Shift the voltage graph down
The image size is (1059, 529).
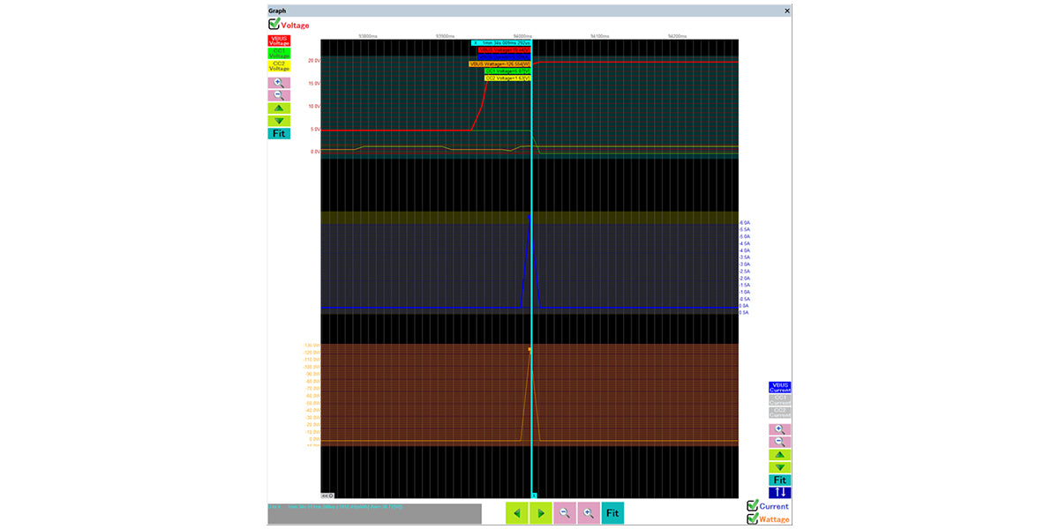[279, 121]
